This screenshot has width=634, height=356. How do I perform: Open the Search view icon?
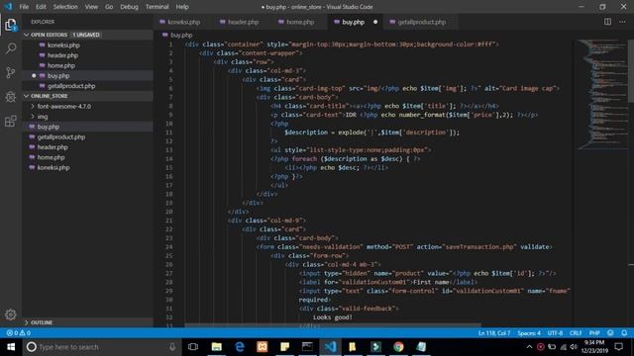pos(11,48)
